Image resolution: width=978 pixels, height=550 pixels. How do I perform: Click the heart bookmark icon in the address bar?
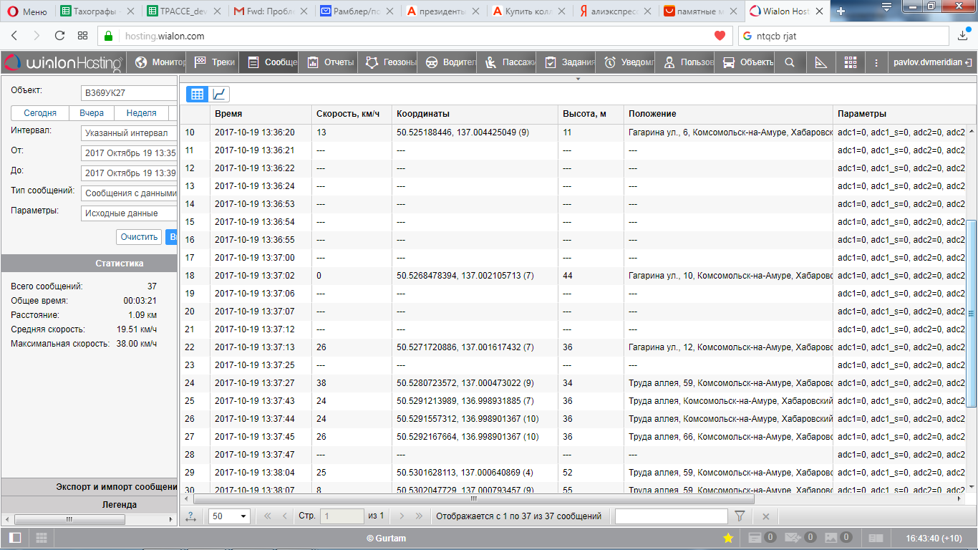pos(720,36)
